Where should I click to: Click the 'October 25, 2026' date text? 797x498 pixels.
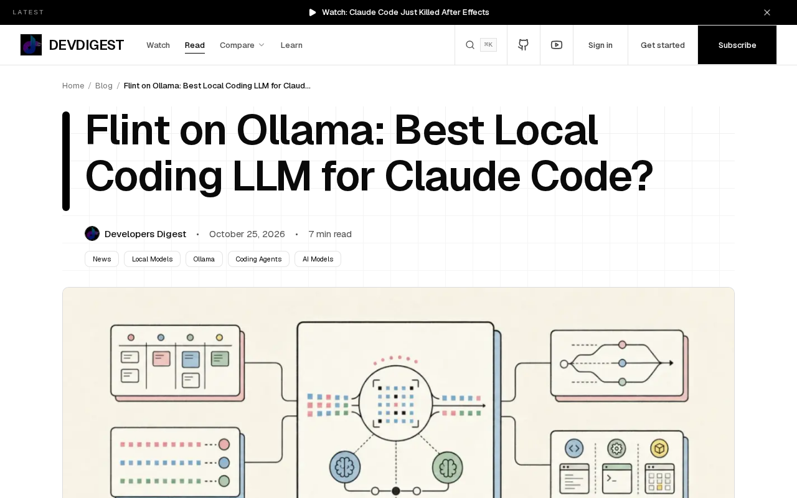coord(247,234)
